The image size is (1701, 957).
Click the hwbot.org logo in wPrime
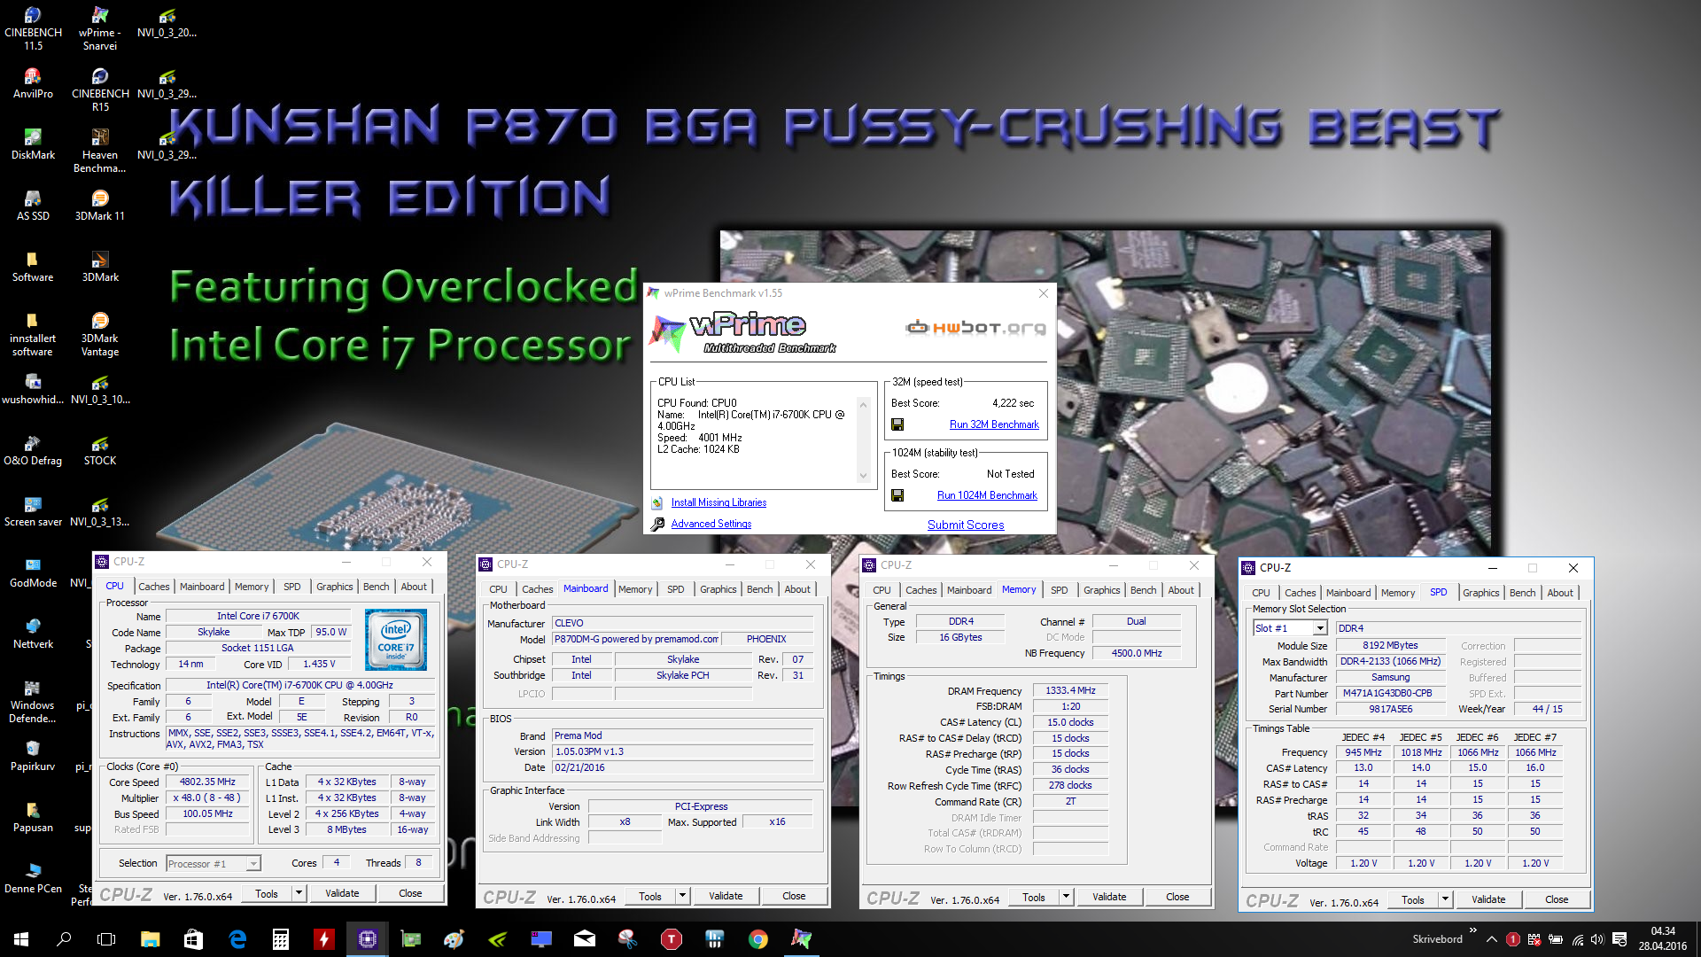[975, 328]
